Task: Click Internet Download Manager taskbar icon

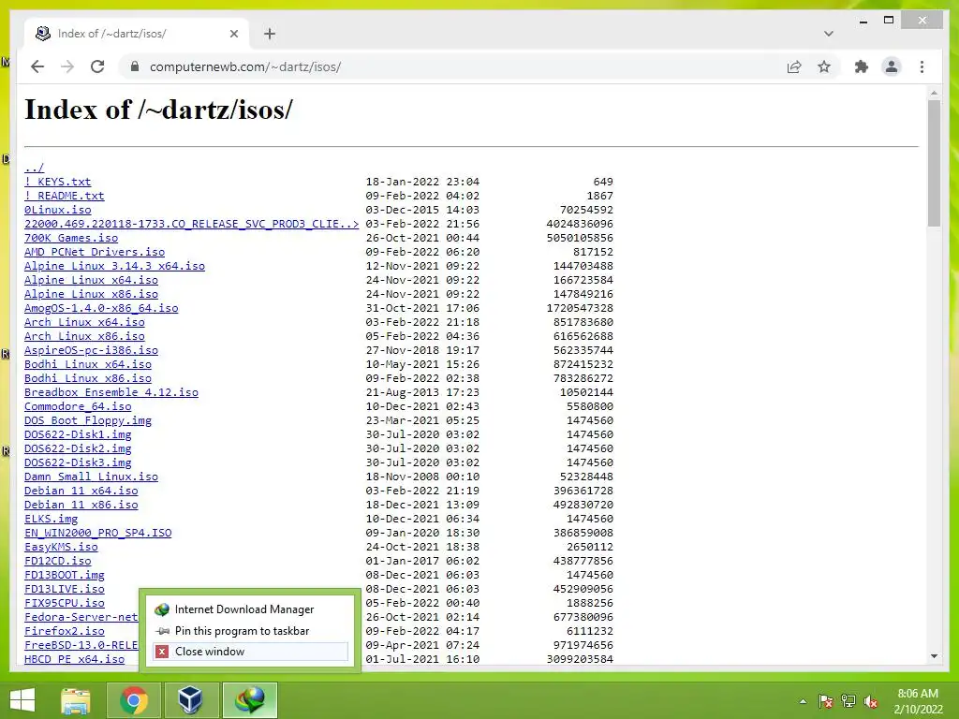Action: tap(250, 700)
